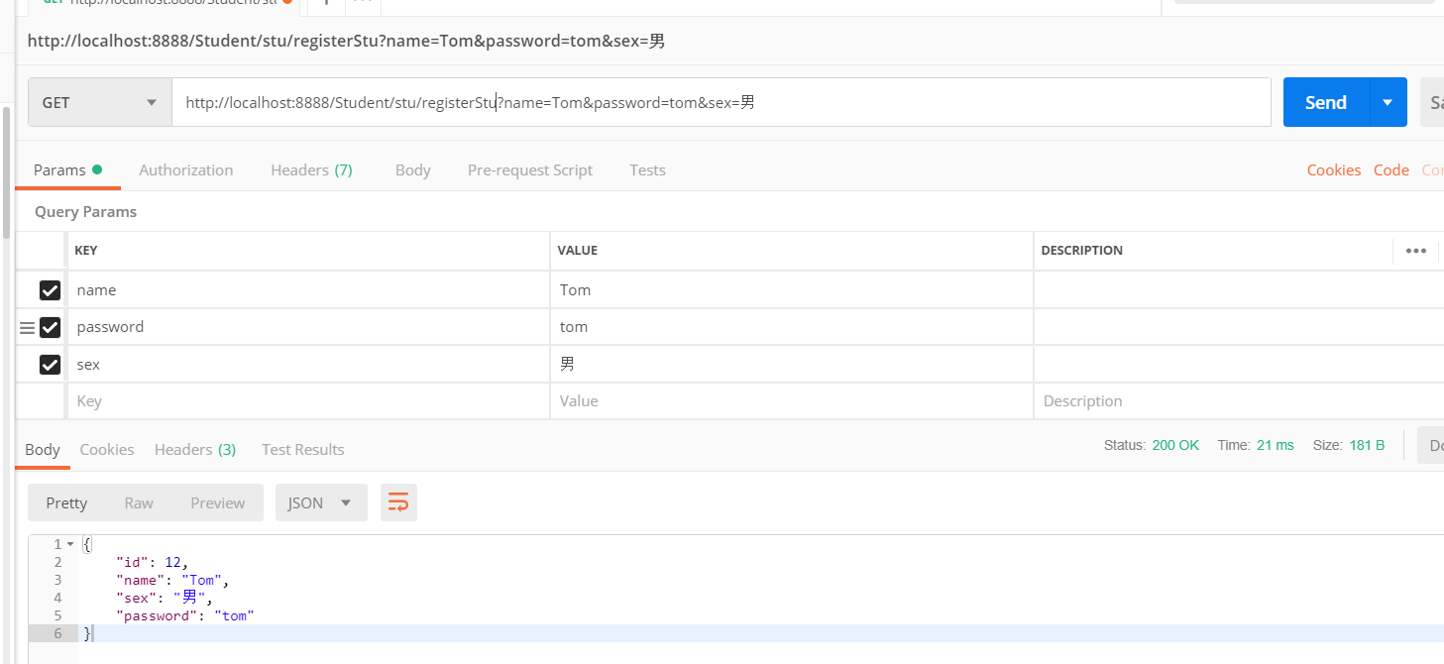1444x664 pixels.
Task: Uncheck the sex query parameter
Action: point(50,364)
